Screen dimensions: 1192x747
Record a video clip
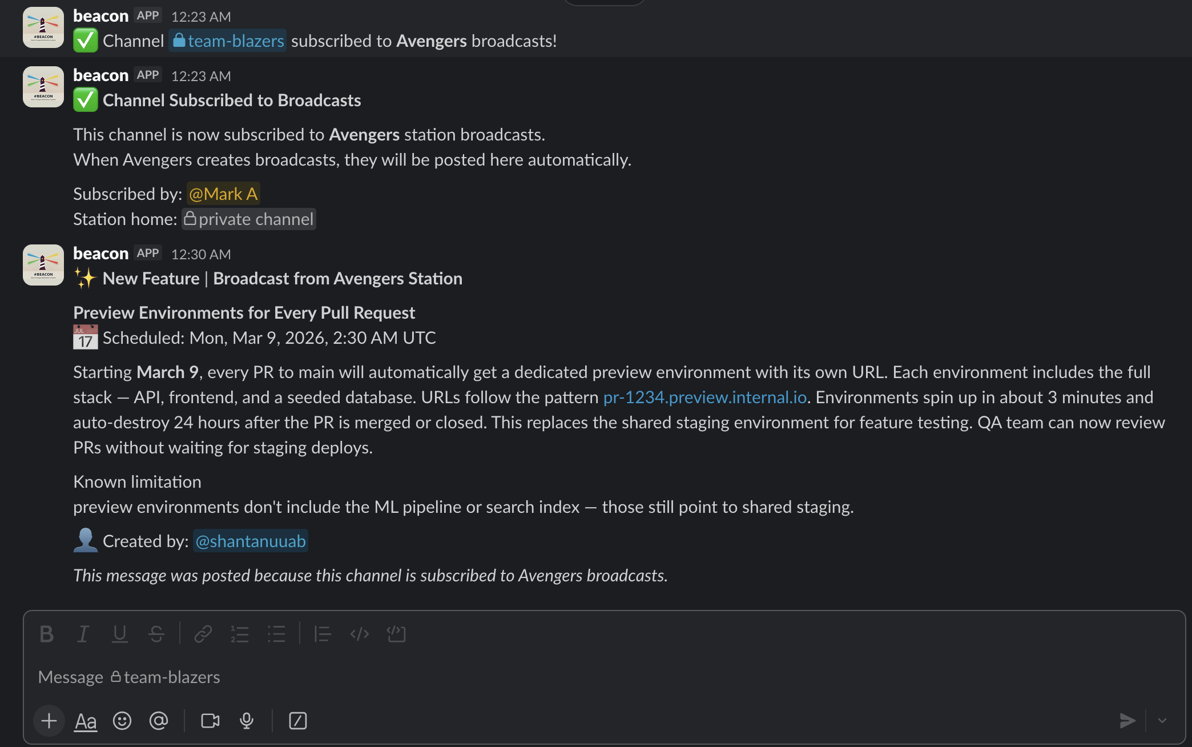coord(210,721)
